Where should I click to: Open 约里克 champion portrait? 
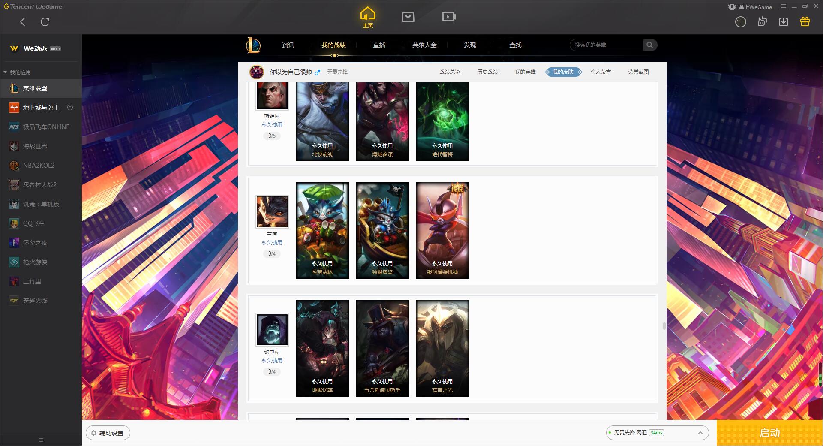point(272,330)
